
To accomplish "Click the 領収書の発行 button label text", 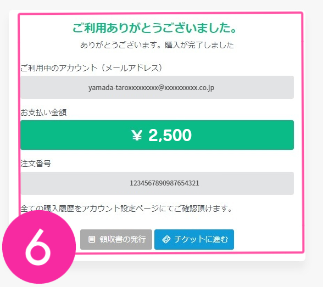I will coord(123,239).
